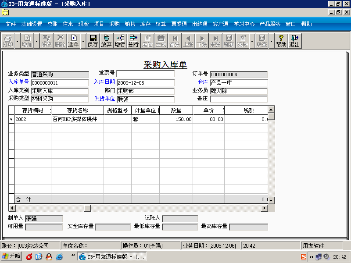Click the 备注 input field
Screen dimensions: 351x263
[x=239, y=99]
